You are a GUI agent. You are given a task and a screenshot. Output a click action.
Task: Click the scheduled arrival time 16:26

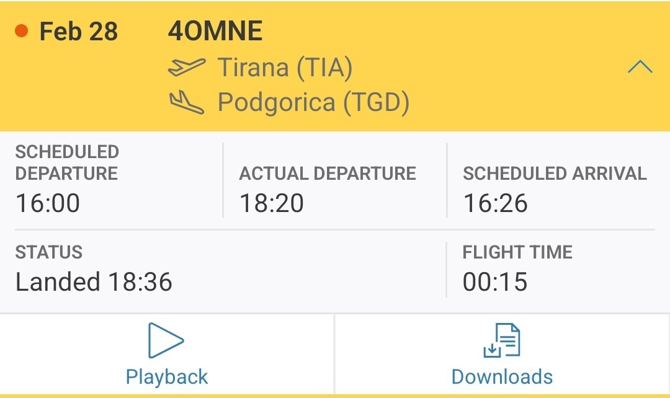495,203
